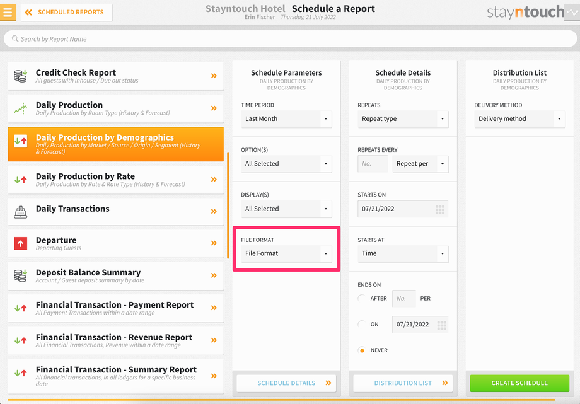The height and width of the screenshot is (404, 580).
Task: Click the Daily Production by Rate arrows icon
Action: (x=21, y=180)
